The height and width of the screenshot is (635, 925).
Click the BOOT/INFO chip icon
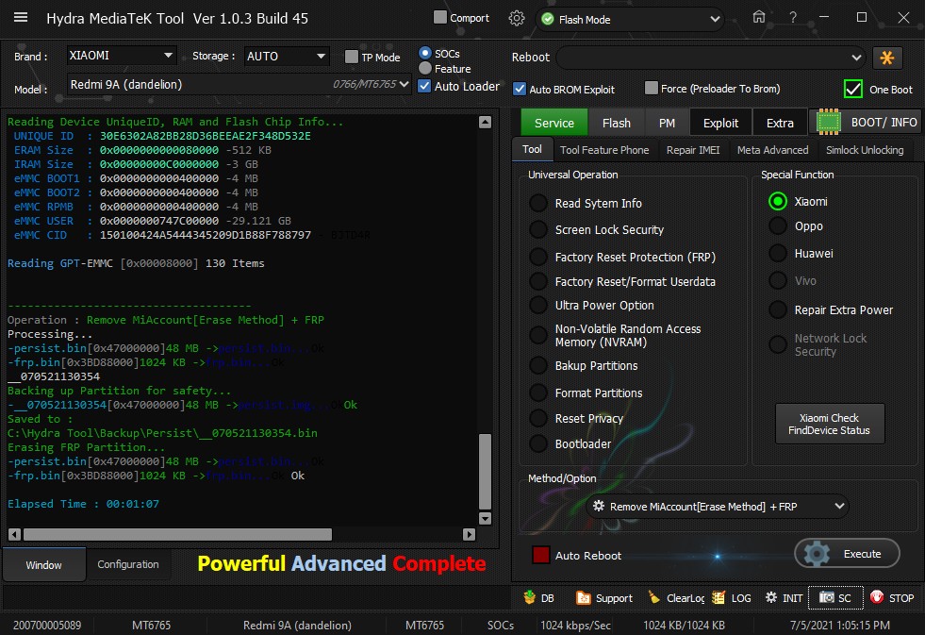tap(828, 122)
